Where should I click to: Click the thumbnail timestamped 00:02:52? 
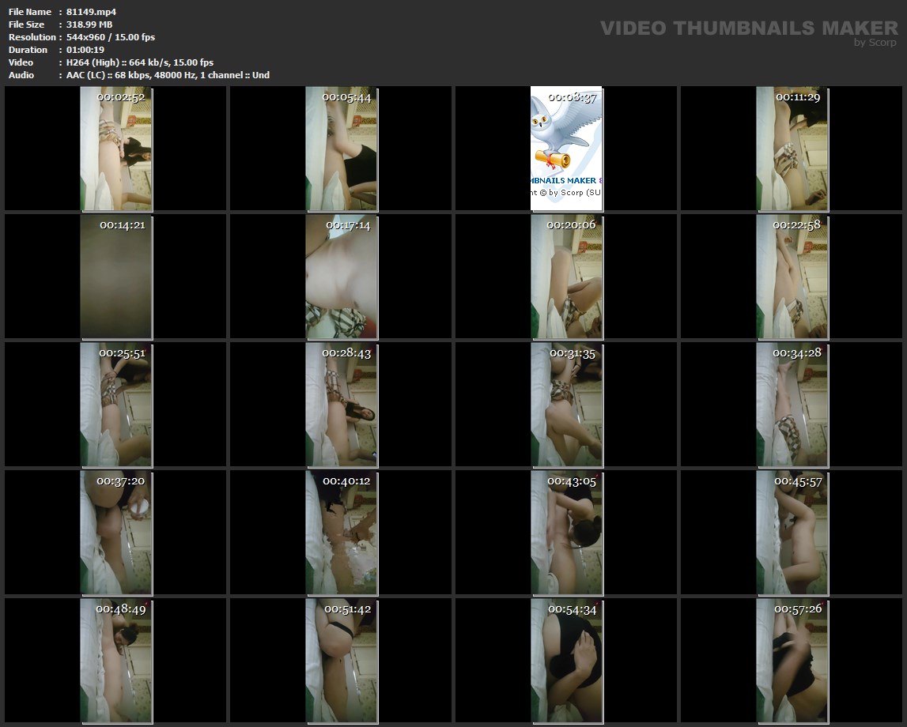pos(116,149)
